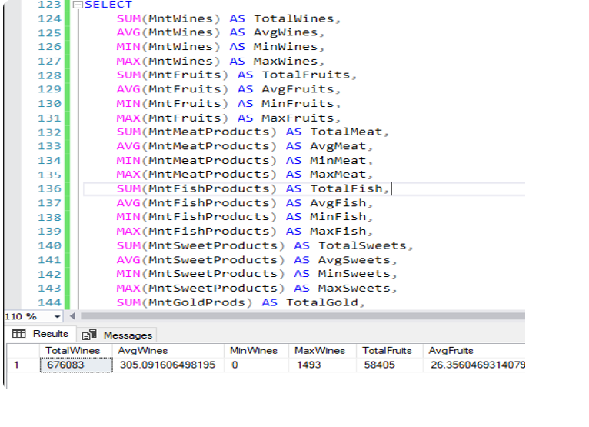Place cursor on SUM(MntWines) AS TotalWines line
Viewport: 589px width, 427px height.
pos(228,18)
